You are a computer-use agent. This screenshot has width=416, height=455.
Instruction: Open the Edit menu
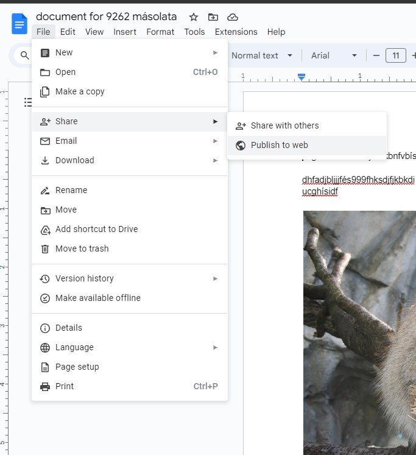tap(68, 32)
